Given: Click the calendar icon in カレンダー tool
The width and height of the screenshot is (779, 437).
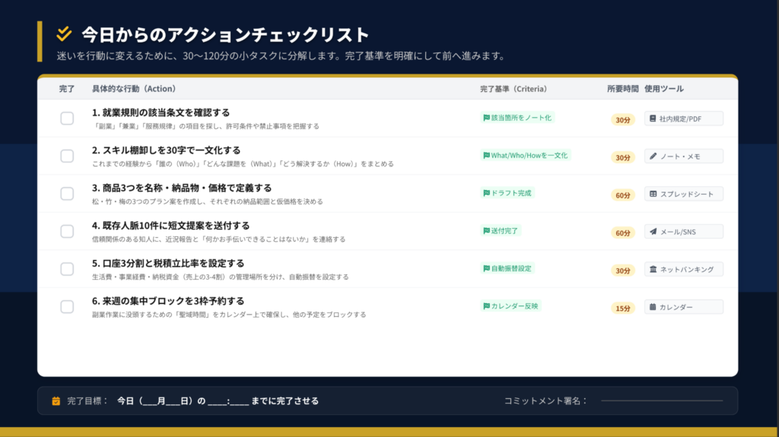Looking at the screenshot, I should click(652, 308).
